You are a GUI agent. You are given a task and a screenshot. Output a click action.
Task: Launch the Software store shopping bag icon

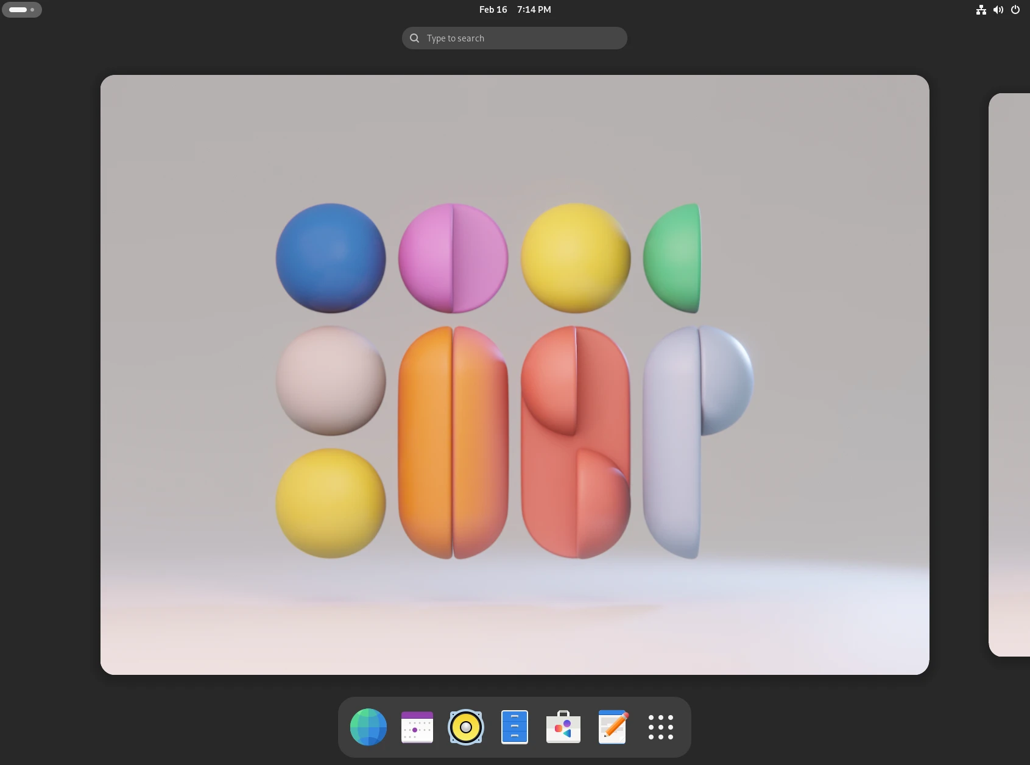pos(563,727)
